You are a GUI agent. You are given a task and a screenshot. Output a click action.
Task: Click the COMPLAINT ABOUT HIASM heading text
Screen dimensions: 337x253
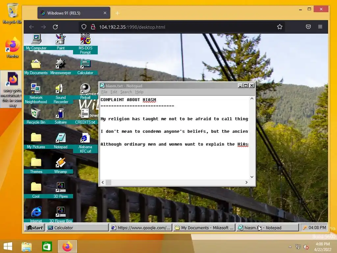pyautogui.click(x=128, y=100)
